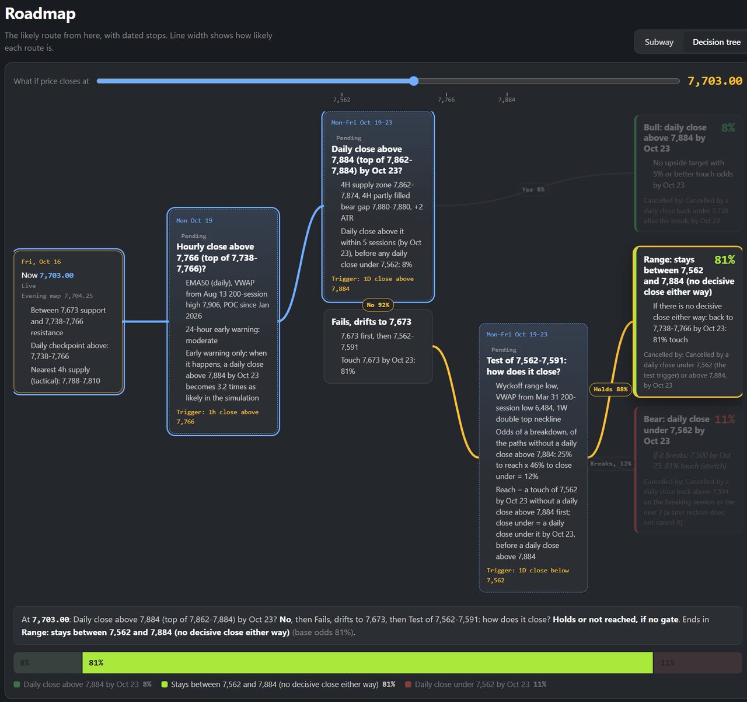Click dark green legend swatch for close above 7,884

pyautogui.click(x=17, y=684)
